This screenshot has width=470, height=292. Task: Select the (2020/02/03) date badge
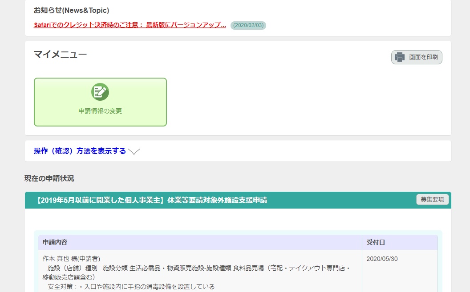click(248, 25)
